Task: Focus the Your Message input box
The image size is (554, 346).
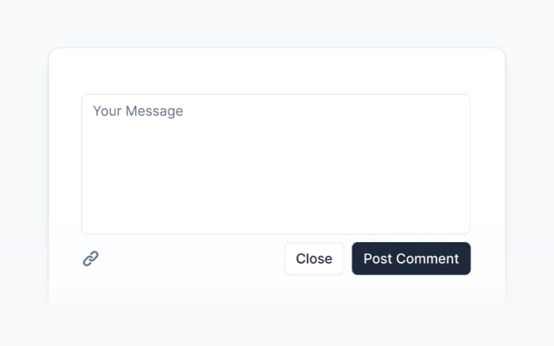Action: coord(276,164)
